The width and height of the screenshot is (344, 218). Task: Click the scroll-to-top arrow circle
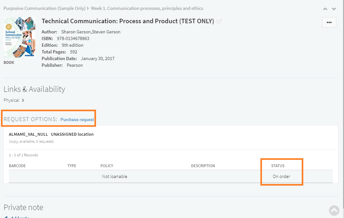click(x=334, y=210)
